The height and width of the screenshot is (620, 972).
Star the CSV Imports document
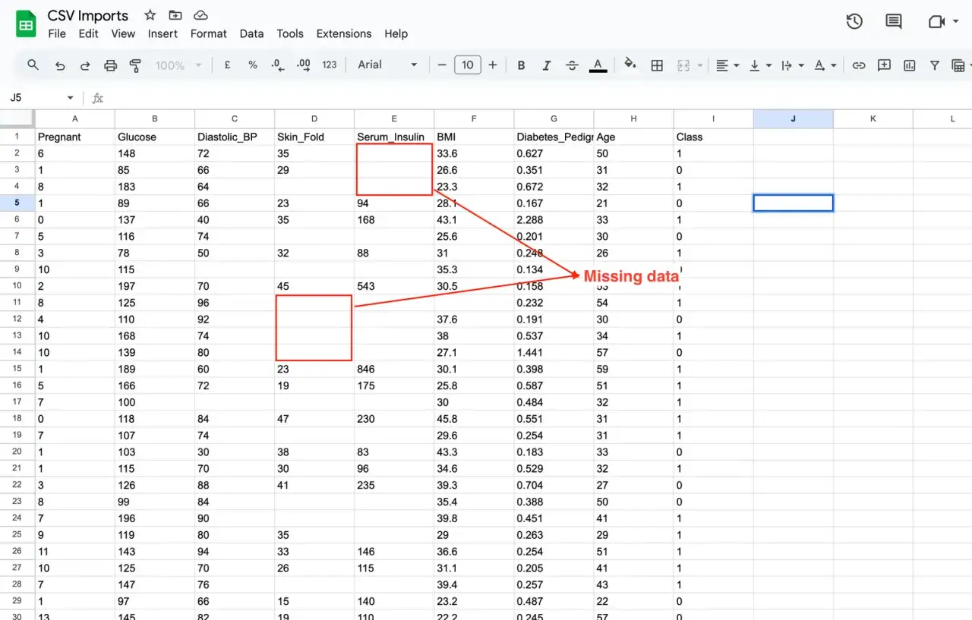click(150, 15)
